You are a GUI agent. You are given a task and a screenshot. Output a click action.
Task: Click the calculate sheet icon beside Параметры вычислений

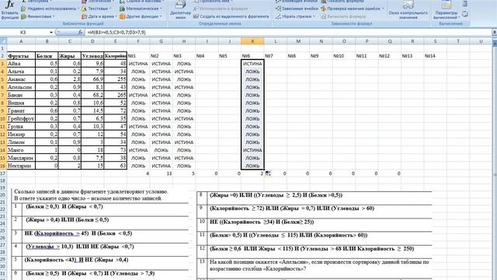click(x=465, y=14)
